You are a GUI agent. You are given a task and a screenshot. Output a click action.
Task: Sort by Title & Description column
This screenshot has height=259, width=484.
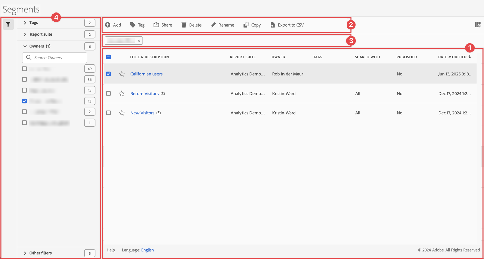click(149, 57)
